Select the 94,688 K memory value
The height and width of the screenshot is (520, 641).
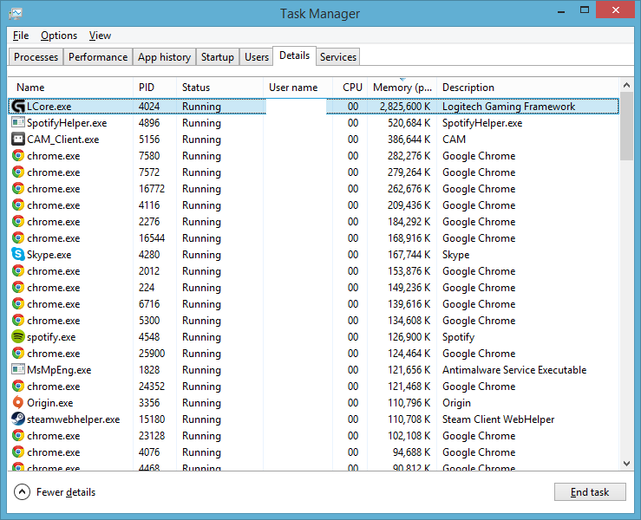click(x=411, y=452)
